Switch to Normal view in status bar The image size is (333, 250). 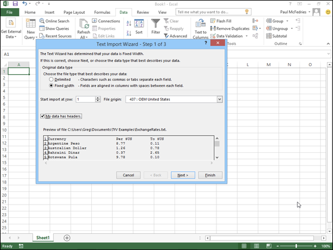[x=244, y=246]
